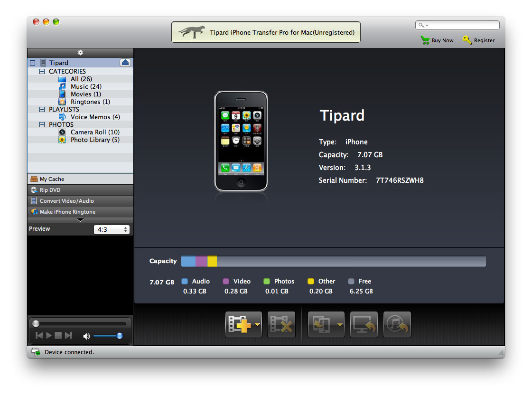The width and height of the screenshot is (532, 396).
Task: Eject the Tipard device
Action: [125, 62]
